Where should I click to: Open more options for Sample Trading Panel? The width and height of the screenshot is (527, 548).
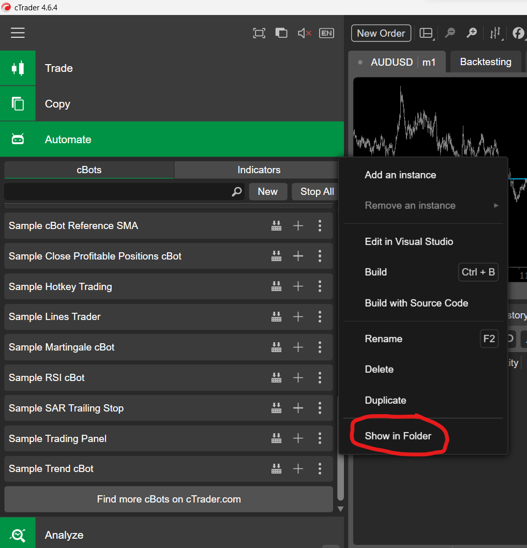tap(320, 438)
